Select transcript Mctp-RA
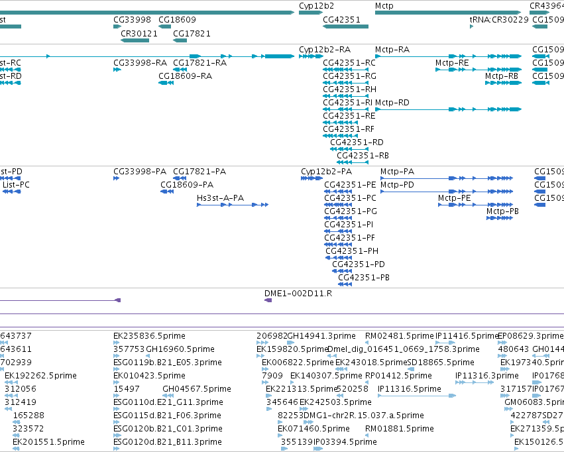Viewport: 564px width, 452px height. click(448, 56)
